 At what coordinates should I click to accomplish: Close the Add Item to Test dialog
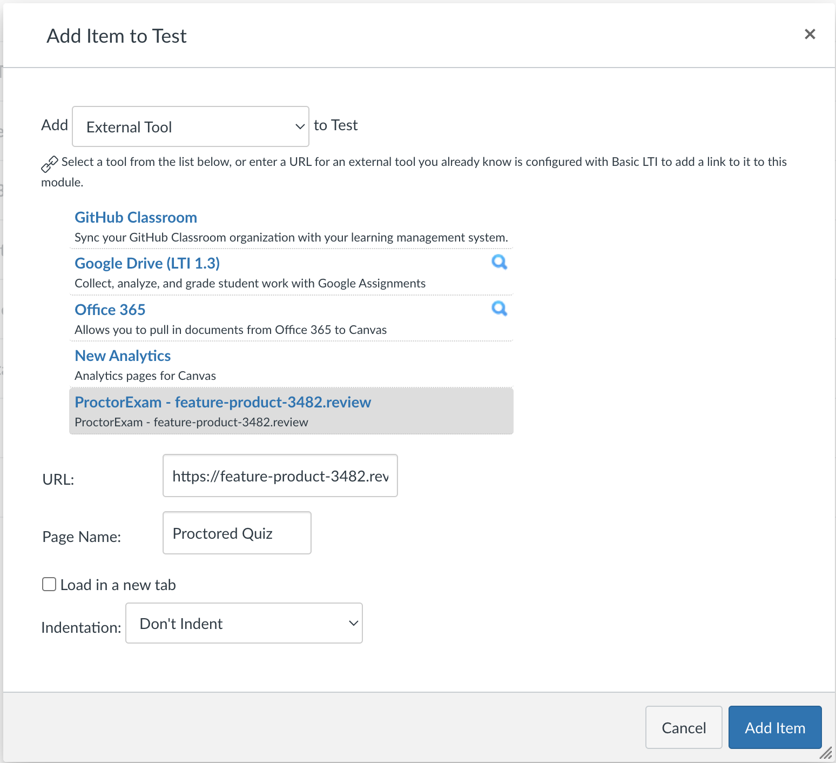pyautogui.click(x=810, y=34)
